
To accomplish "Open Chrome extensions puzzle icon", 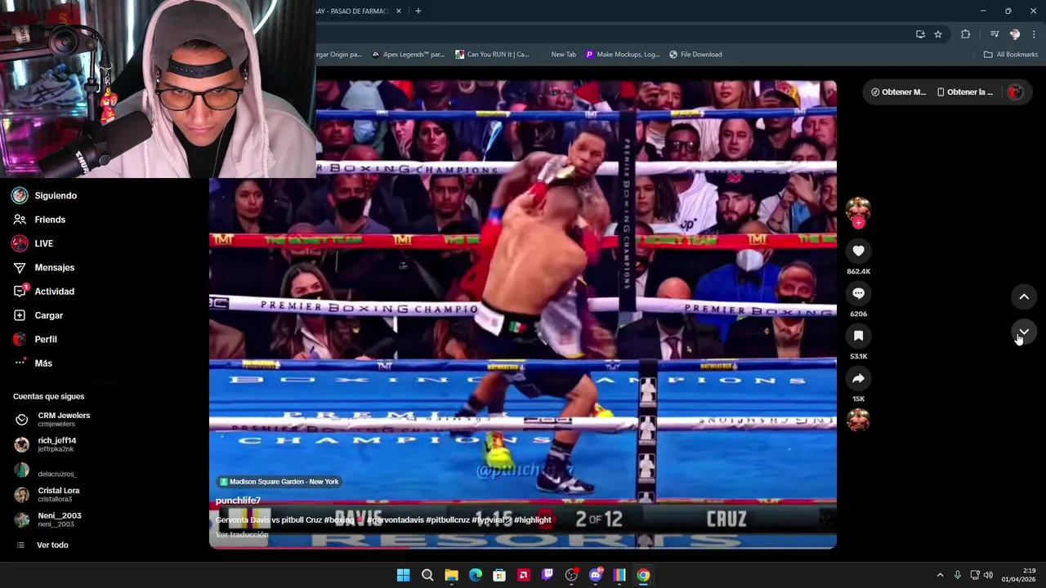I will pyautogui.click(x=966, y=34).
